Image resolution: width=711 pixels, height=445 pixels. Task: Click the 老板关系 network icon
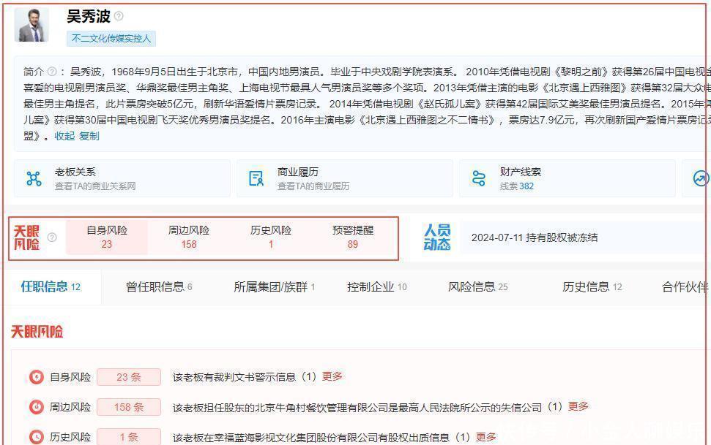(x=34, y=179)
